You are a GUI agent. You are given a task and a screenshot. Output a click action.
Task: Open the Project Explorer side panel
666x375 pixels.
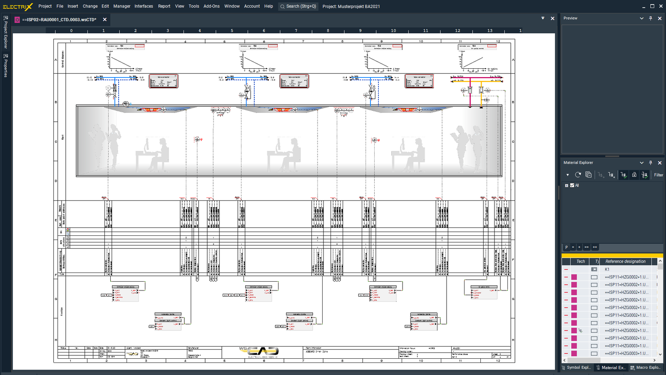coord(5,32)
